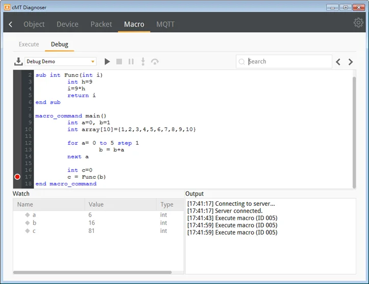Maximize the cMT Diagnoser window
369x284 pixels.
click(x=346, y=7)
